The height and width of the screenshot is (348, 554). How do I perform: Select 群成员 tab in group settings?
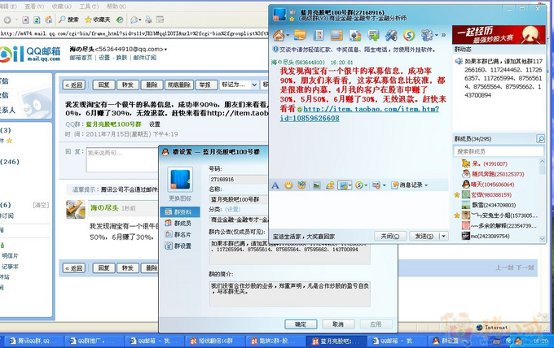(183, 222)
